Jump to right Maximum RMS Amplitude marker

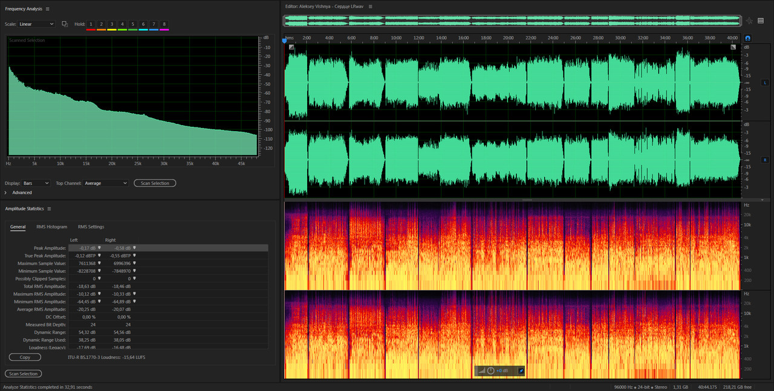click(135, 294)
